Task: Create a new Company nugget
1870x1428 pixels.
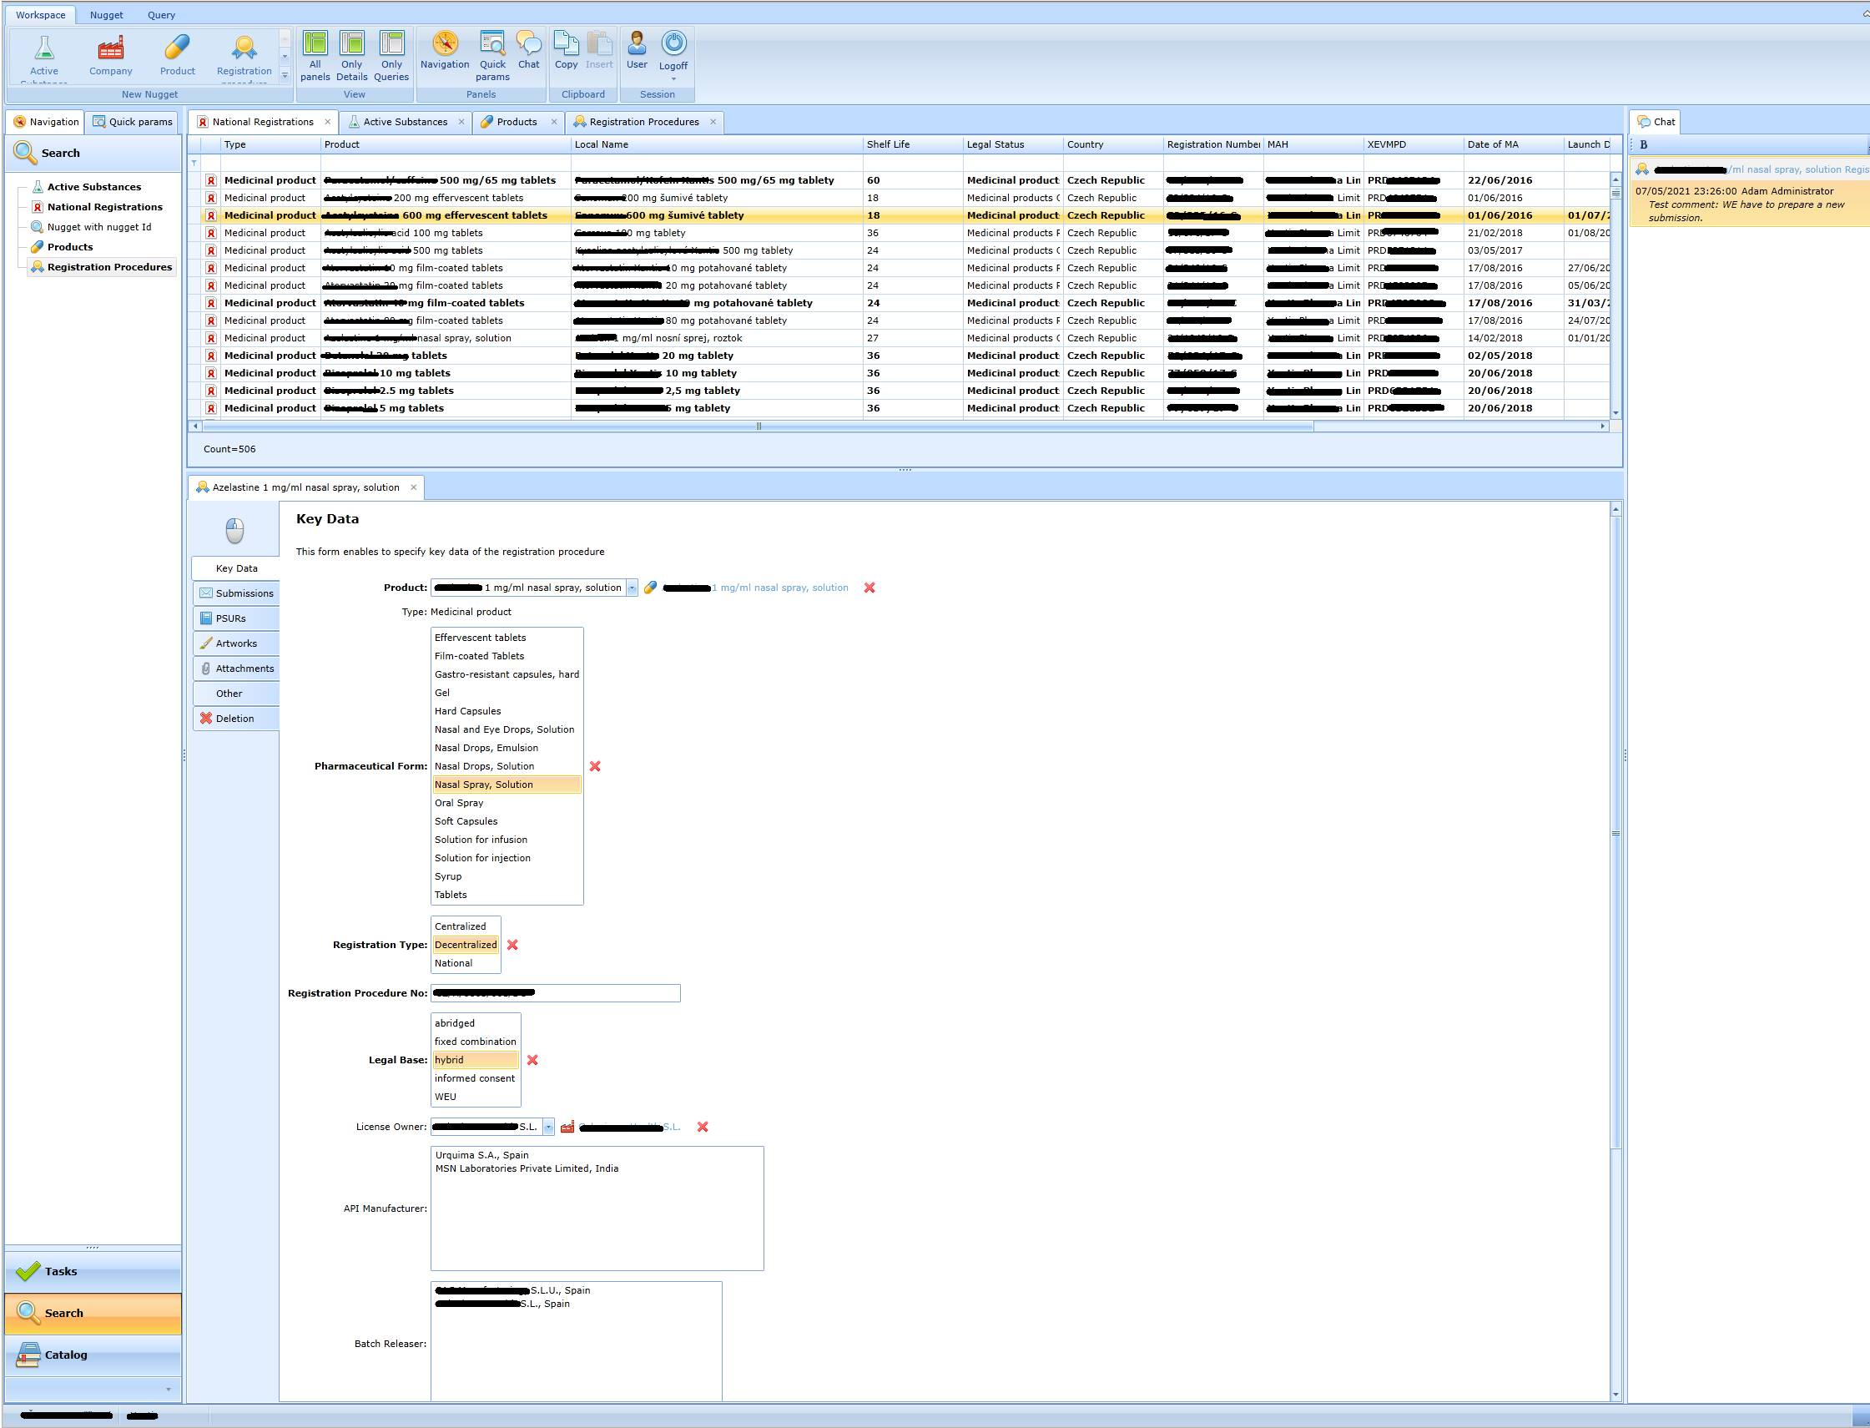Action: pyautogui.click(x=110, y=56)
